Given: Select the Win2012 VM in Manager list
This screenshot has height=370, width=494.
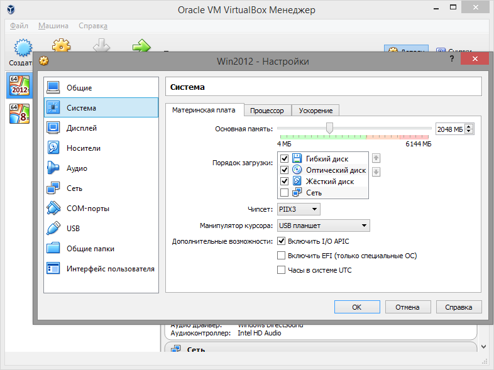Looking at the screenshot, I should pos(19,85).
